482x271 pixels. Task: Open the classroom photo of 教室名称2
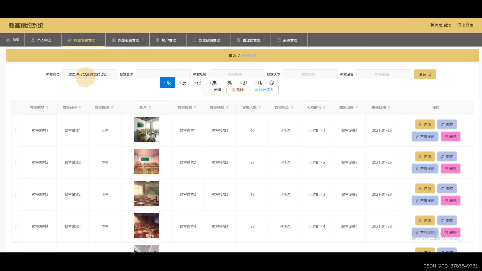146,162
